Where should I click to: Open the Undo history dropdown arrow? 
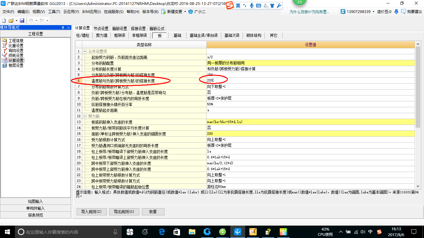36,20
